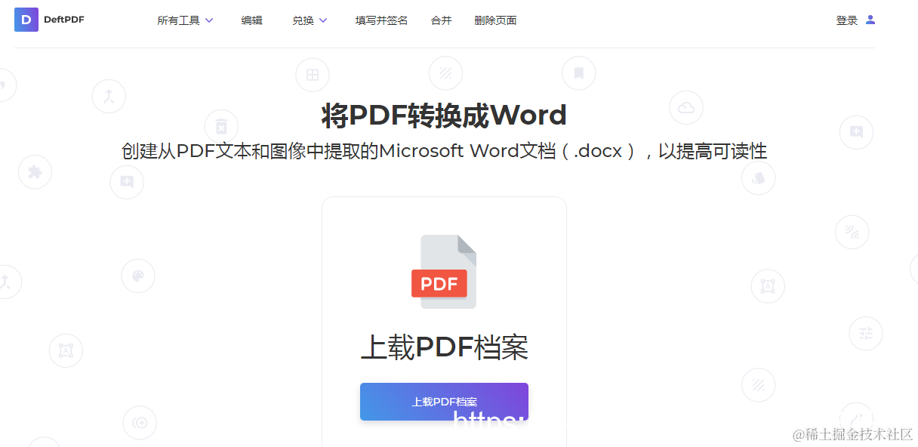
Task: Open the 编辑 menu item
Action: 252,21
